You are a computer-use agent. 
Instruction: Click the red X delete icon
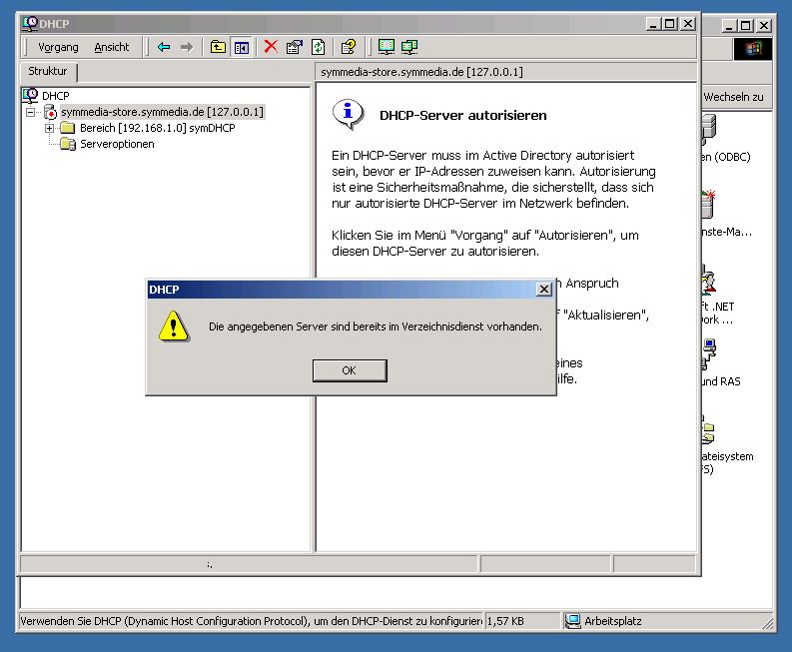tap(271, 47)
